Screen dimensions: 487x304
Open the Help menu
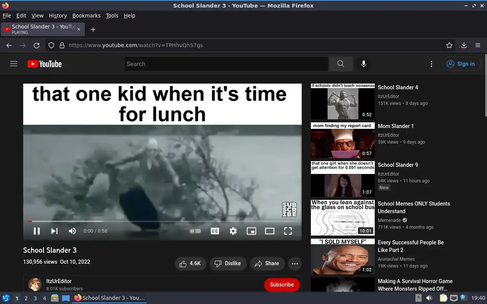pyautogui.click(x=129, y=16)
